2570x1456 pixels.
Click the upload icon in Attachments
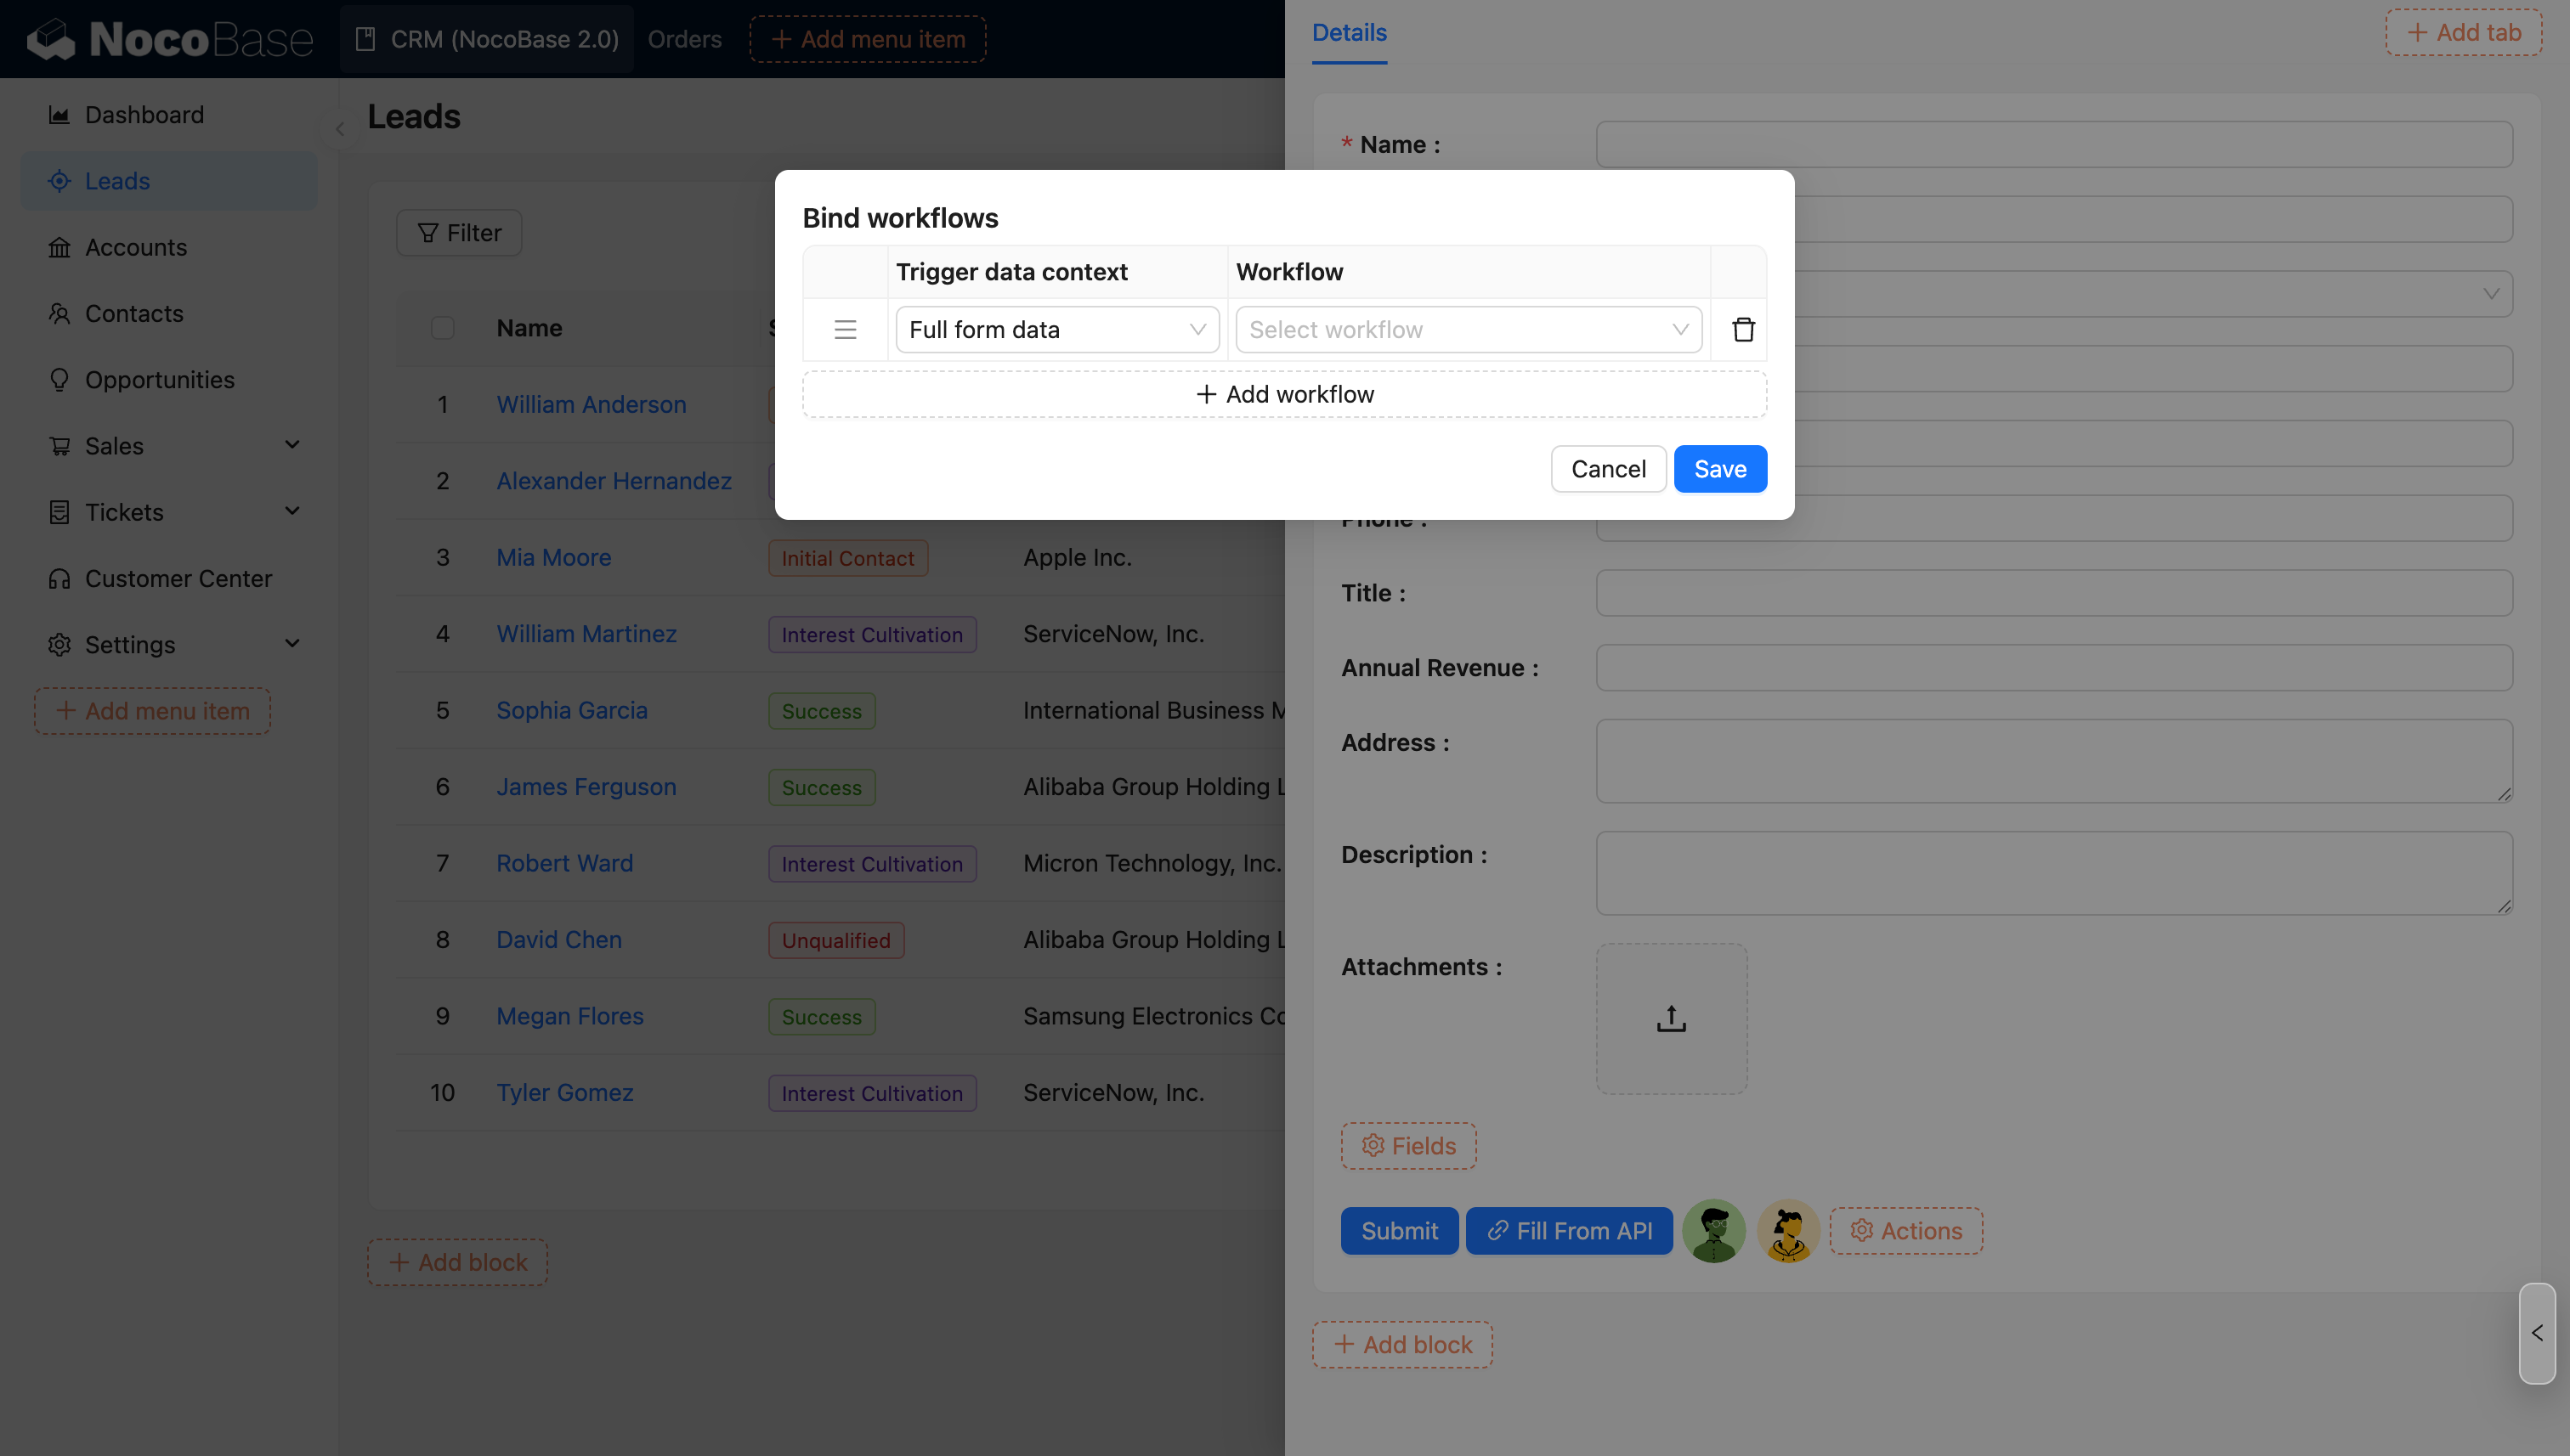point(1671,1019)
